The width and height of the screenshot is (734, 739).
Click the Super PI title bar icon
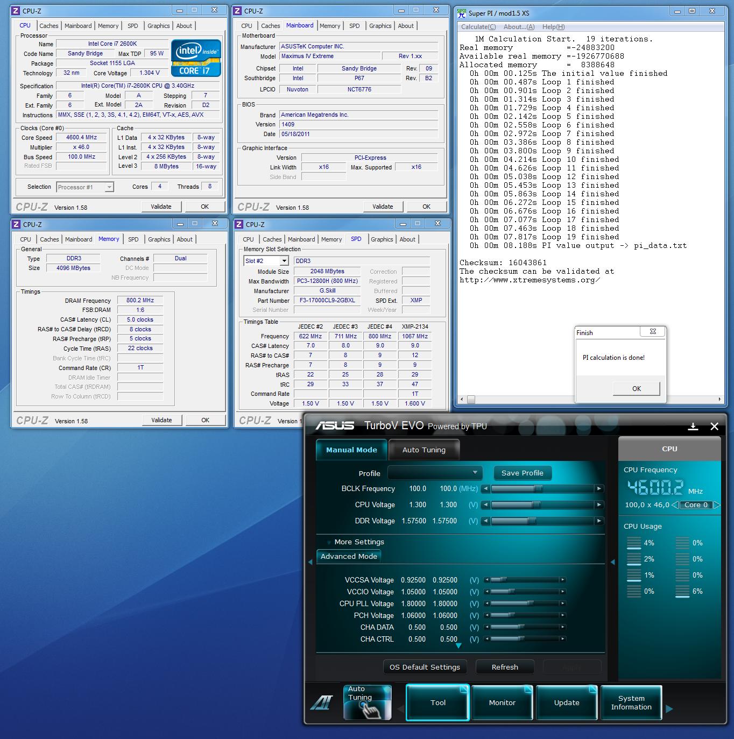click(x=462, y=13)
